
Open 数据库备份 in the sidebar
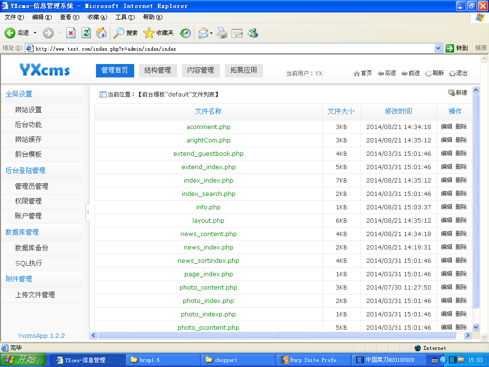coord(32,248)
